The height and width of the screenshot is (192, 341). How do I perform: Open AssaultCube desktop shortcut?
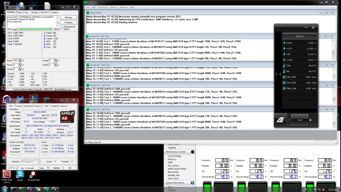(33, 176)
